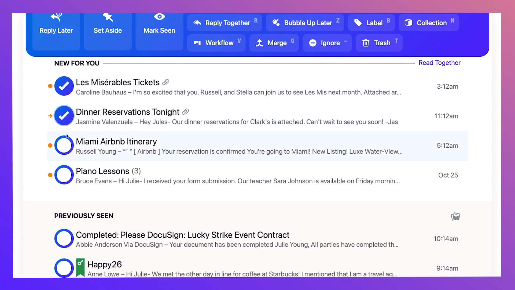Move selected emails to Trash

point(379,43)
